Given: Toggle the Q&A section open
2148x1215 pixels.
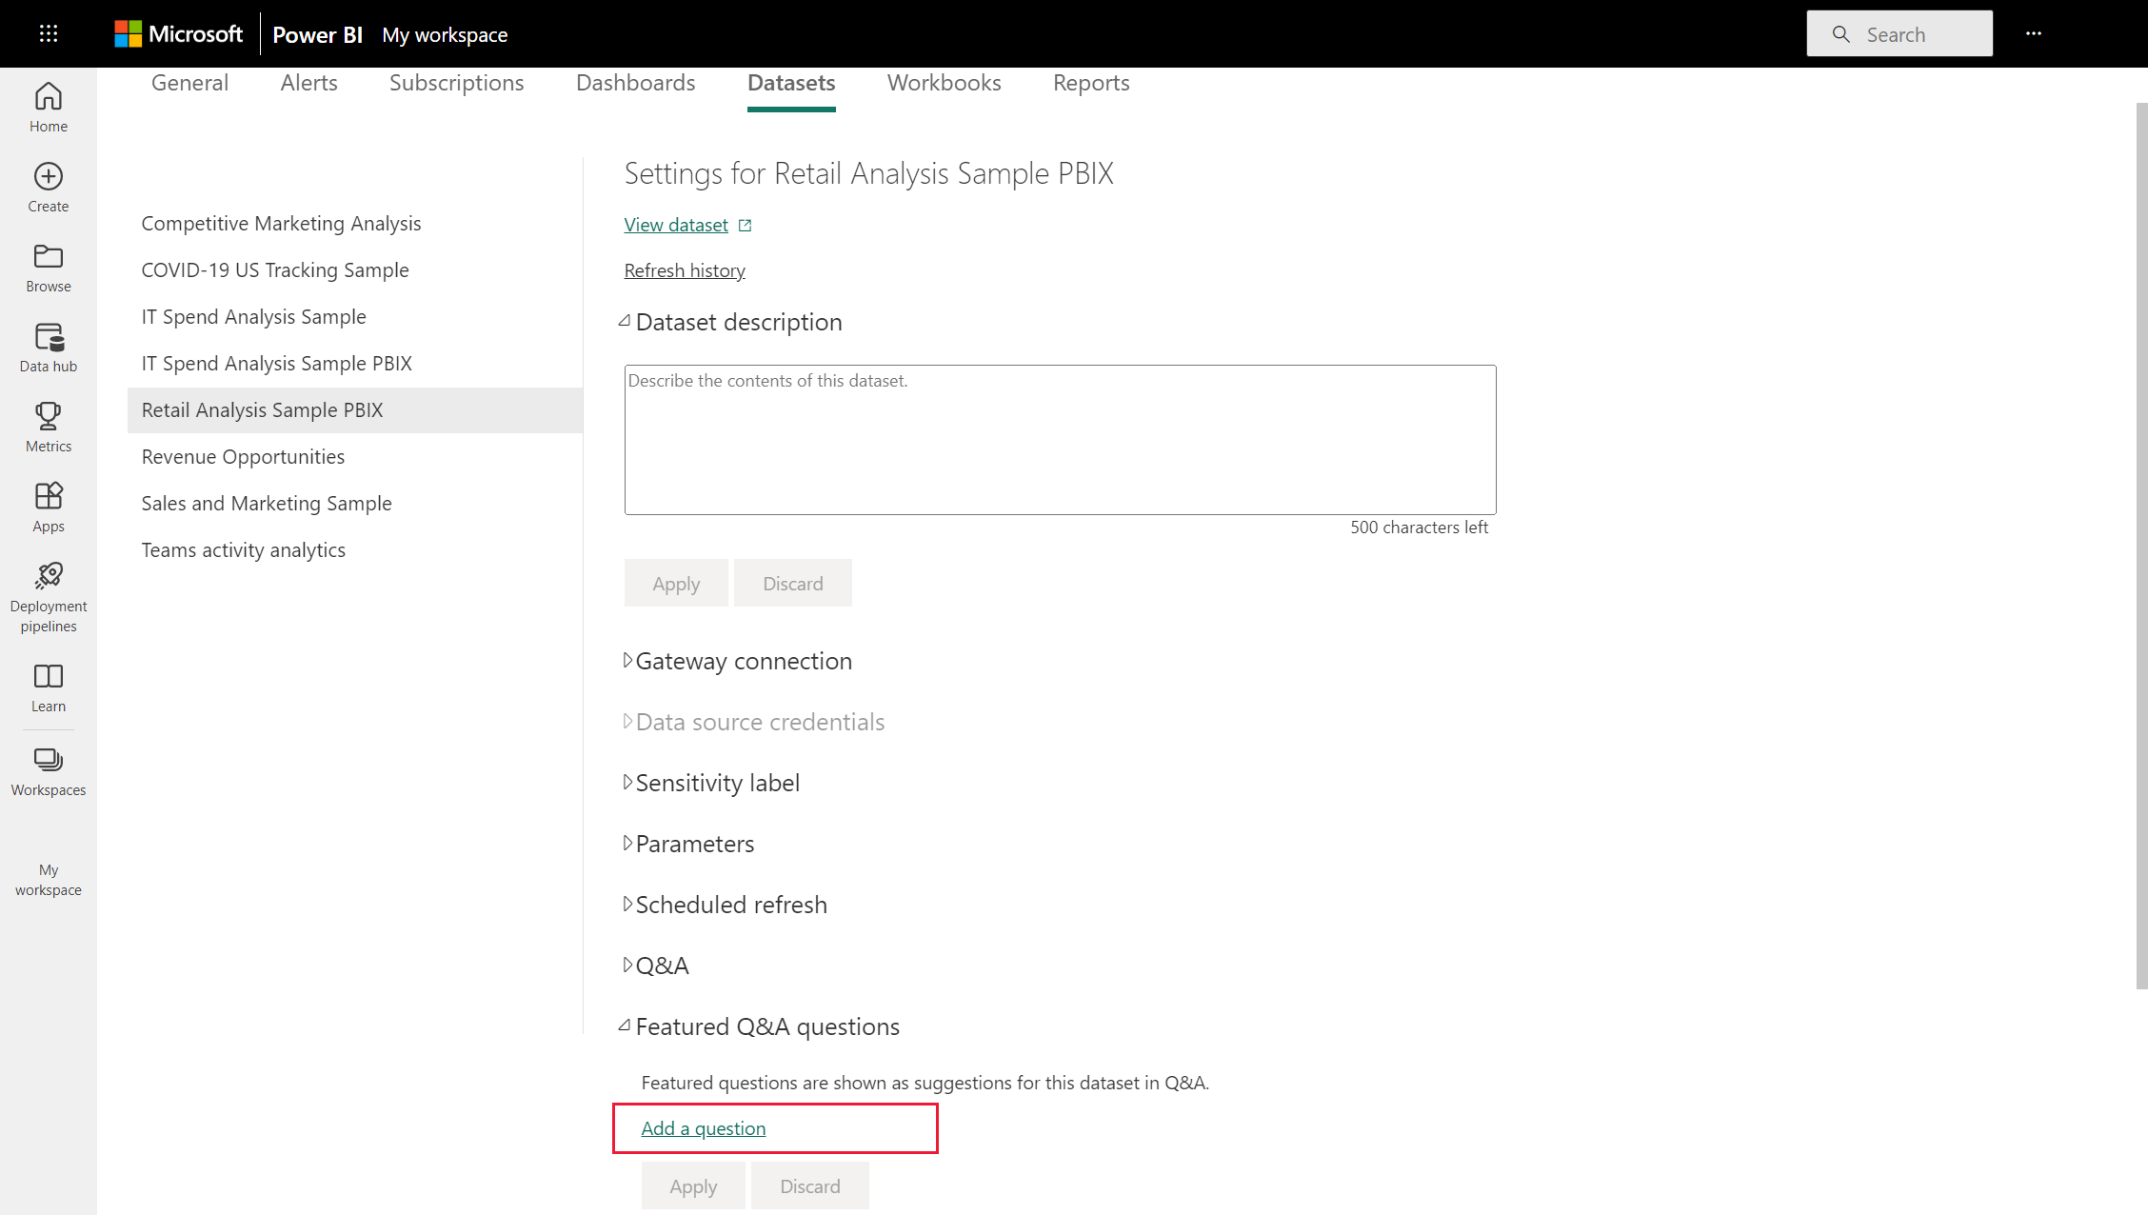Looking at the screenshot, I should click(627, 965).
